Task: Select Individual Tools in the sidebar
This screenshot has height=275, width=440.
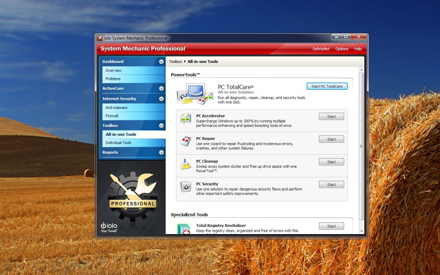Action: [134, 143]
